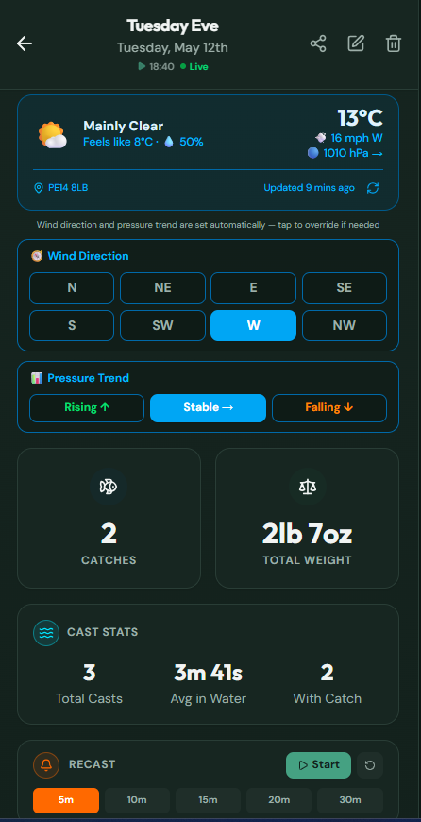This screenshot has width=421, height=822.
Task: Click the bell icon beside Recast
Action: 46,765
